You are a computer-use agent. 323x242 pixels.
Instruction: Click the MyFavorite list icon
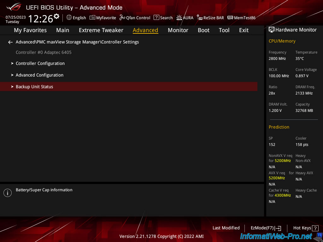pyautogui.click(x=92, y=18)
